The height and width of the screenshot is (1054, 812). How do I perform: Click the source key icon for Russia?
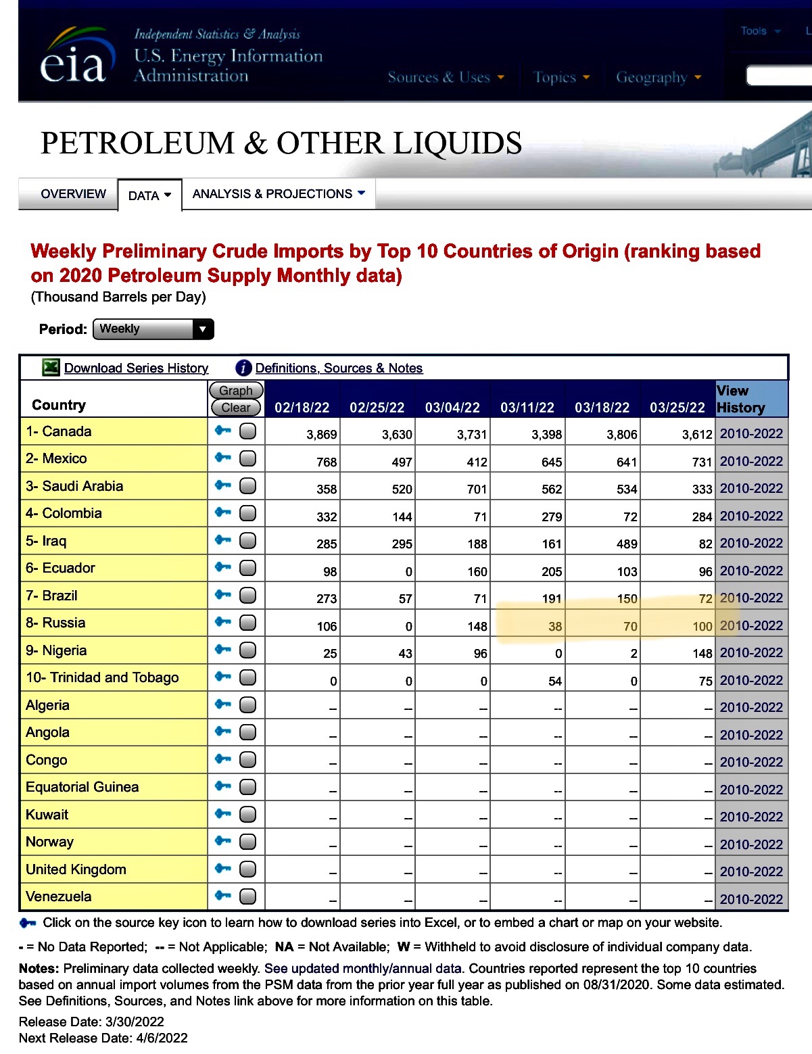tap(223, 622)
